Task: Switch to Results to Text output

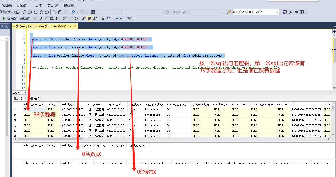Action: 84,19
